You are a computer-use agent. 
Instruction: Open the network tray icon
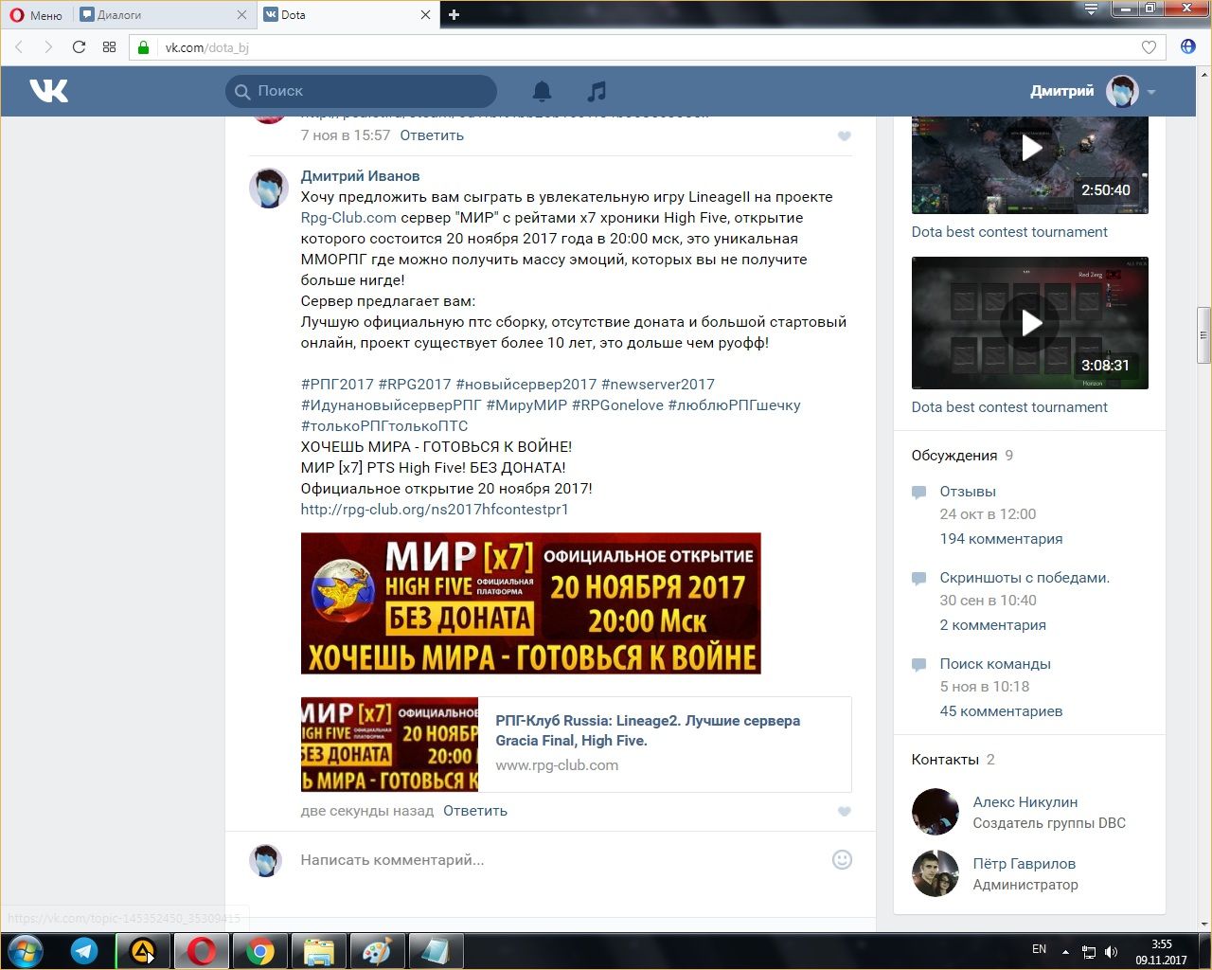(1089, 952)
